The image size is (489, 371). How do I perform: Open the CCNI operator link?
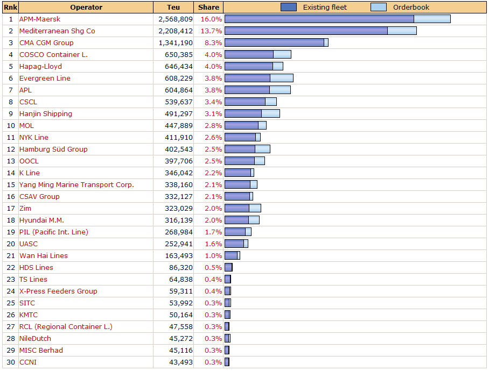coord(28,362)
